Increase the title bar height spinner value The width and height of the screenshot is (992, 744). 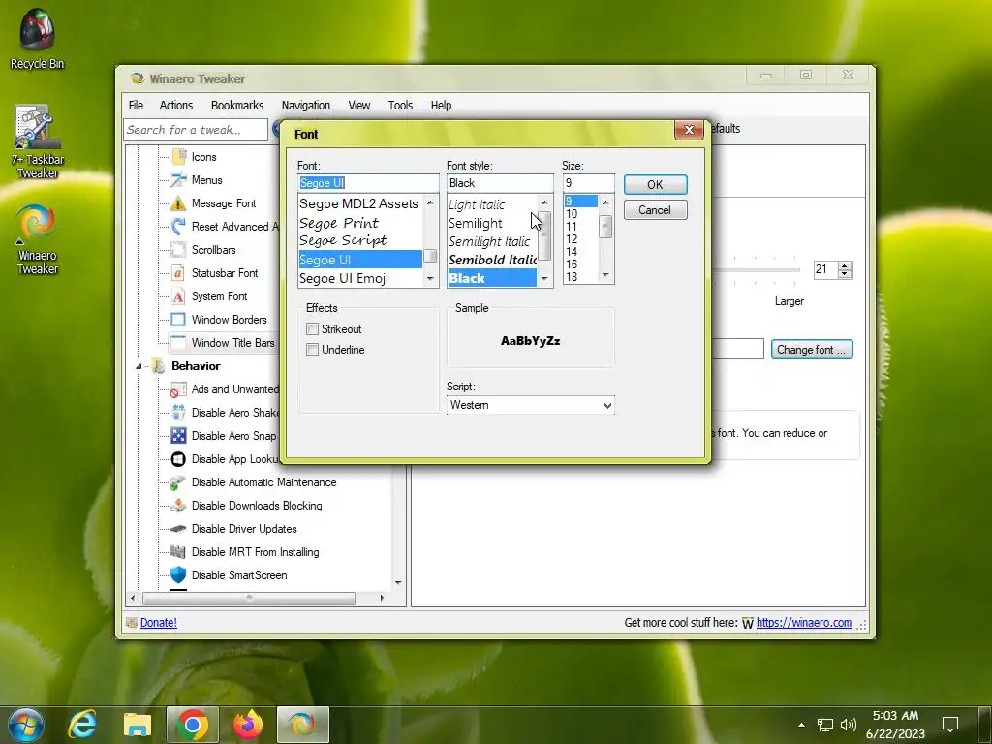coord(845,265)
